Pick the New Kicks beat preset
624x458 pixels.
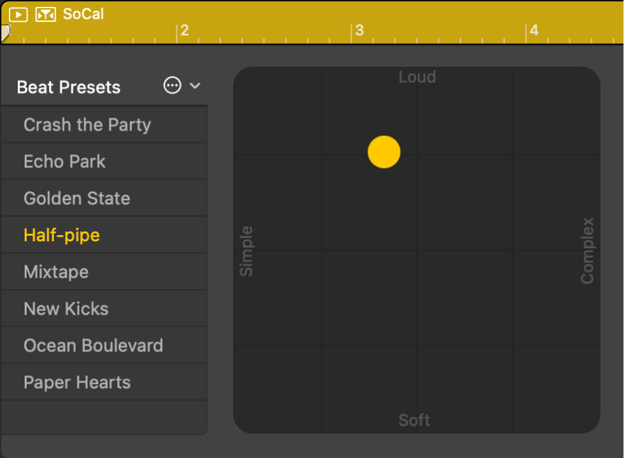(x=66, y=308)
